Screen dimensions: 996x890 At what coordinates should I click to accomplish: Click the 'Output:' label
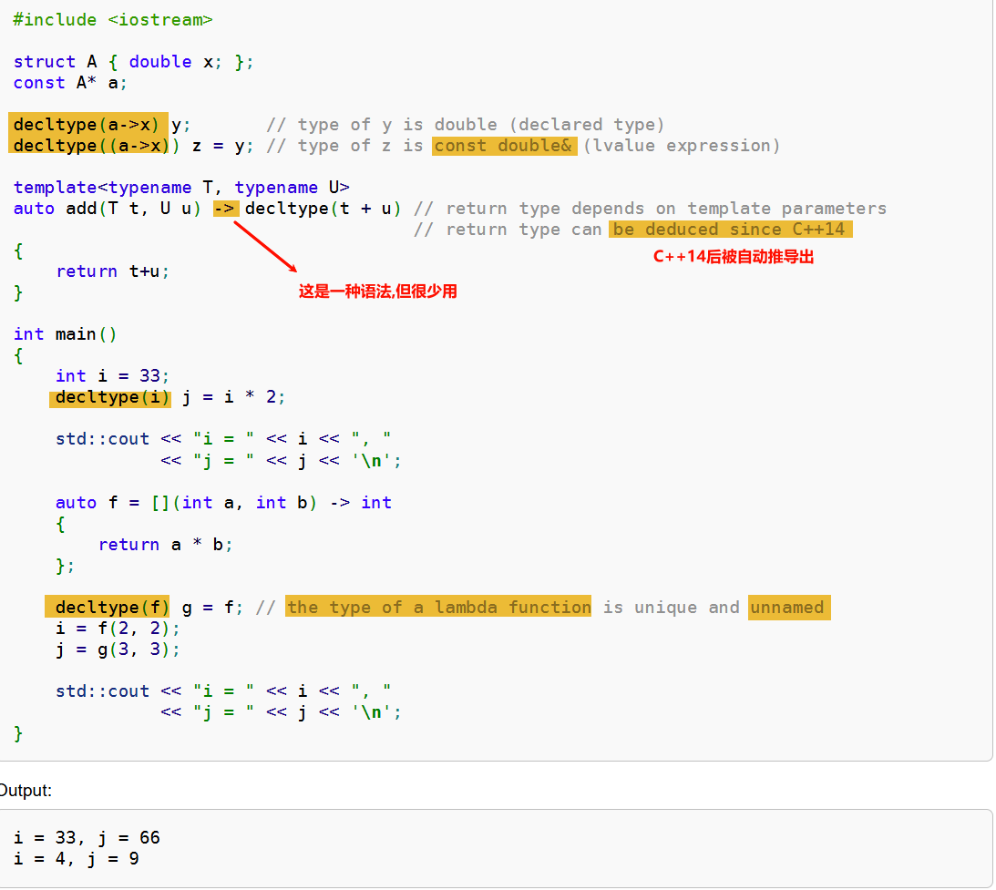click(x=26, y=791)
